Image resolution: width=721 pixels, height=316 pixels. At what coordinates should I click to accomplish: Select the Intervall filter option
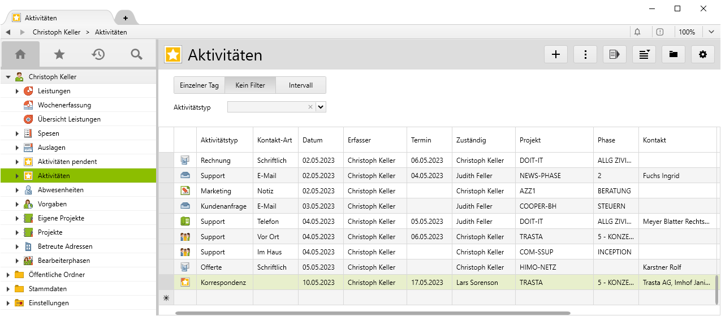(x=300, y=85)
